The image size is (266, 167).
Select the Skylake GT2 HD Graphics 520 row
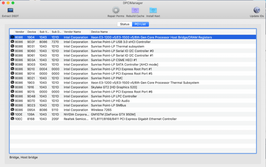114,87
